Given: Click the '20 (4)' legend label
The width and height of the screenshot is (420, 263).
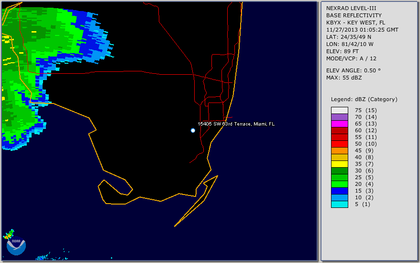Looking at the screenshot, I should [x=365, y=184].
